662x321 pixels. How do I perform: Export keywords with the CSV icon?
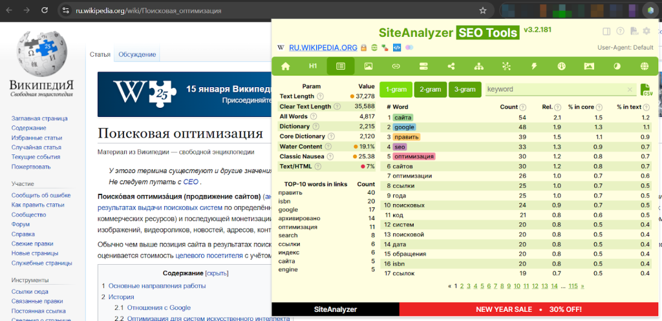[646, 90]
